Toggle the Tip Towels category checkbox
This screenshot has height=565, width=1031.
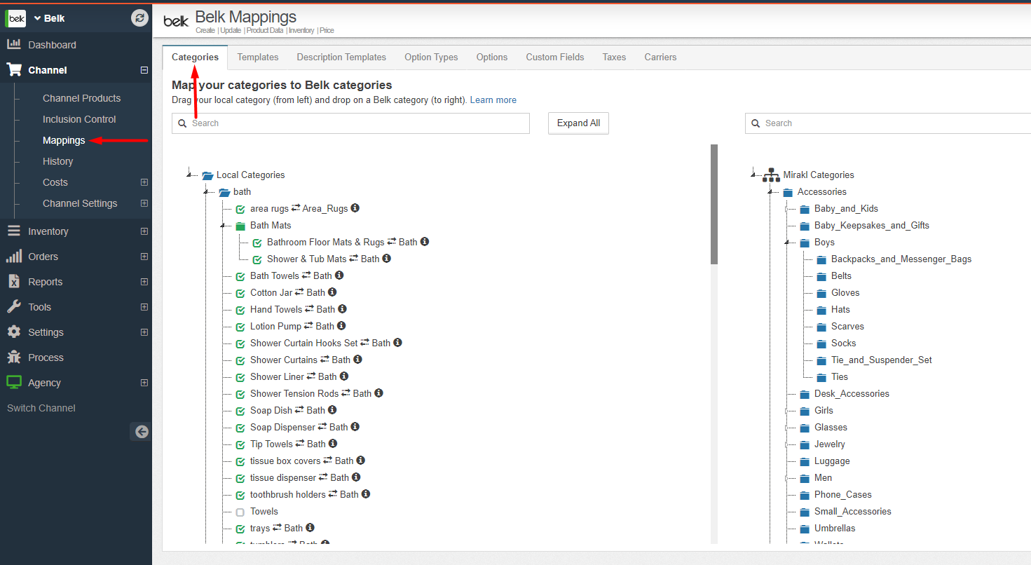240,444
